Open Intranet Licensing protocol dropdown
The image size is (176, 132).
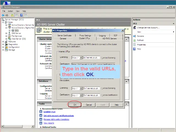pyautogui.click(x=81, y=58)
